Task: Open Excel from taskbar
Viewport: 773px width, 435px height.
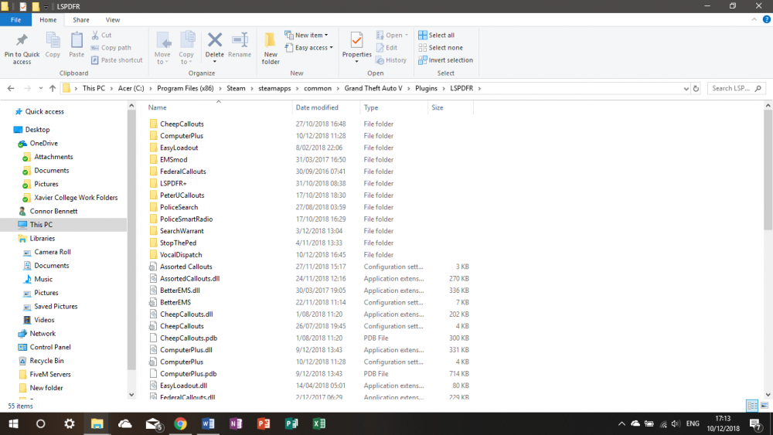Action: pyautogui.click(x=319, y=423)
